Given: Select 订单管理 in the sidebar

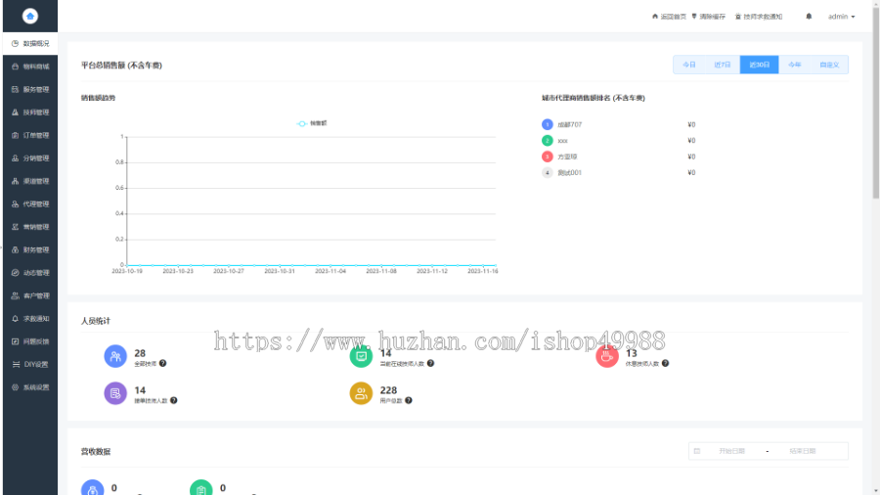Looking at the screenshot, I should 30,135.
